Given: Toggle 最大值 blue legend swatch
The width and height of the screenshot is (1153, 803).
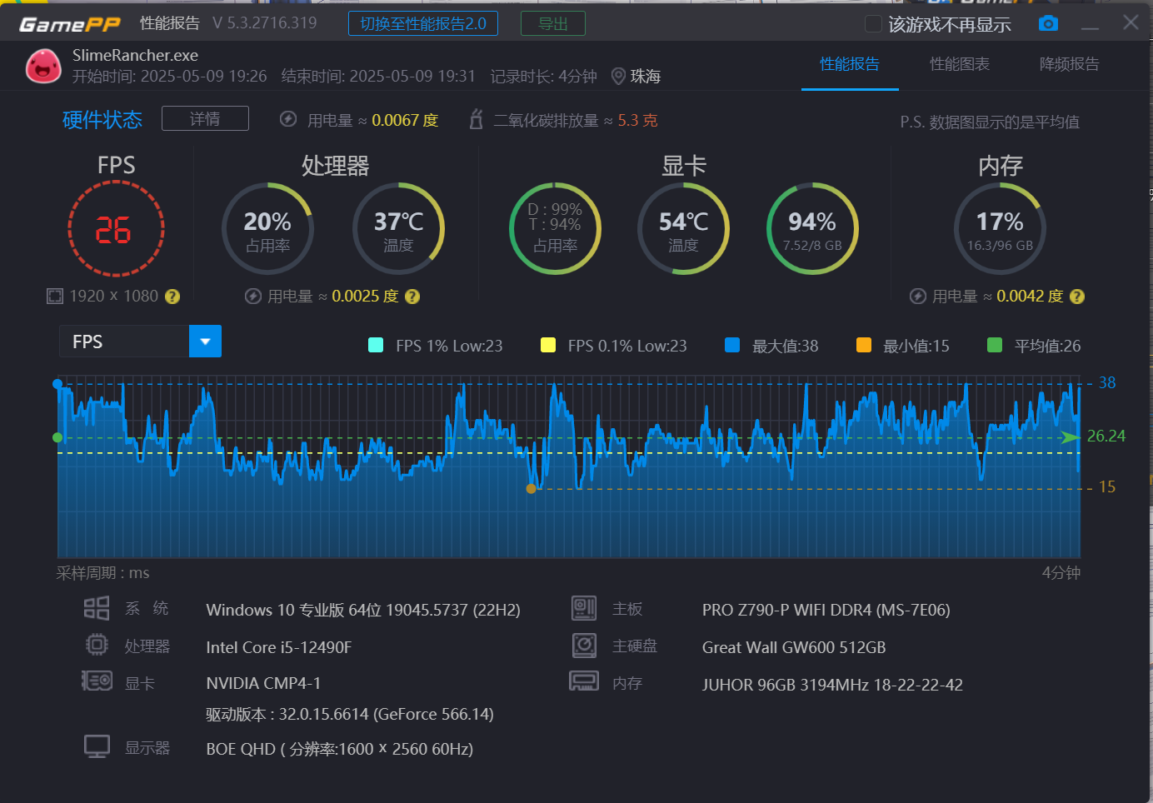Looking at the screenshot, I should (x=732, y=345).
